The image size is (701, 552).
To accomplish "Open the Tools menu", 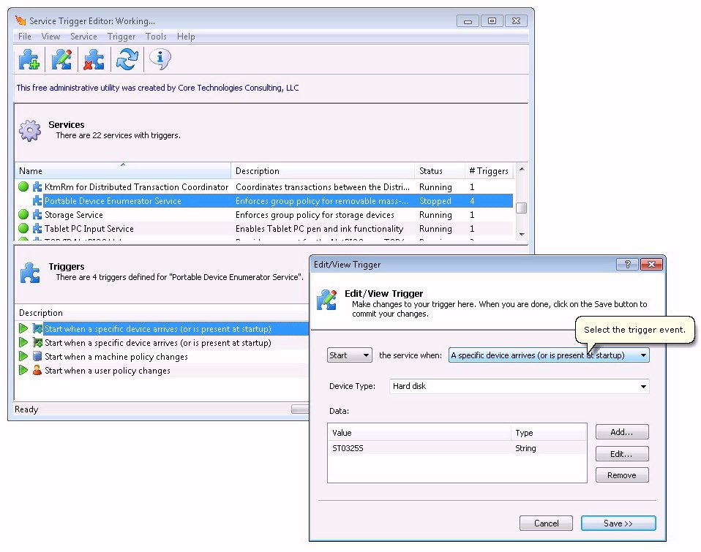I will click(x=155, y=36).
